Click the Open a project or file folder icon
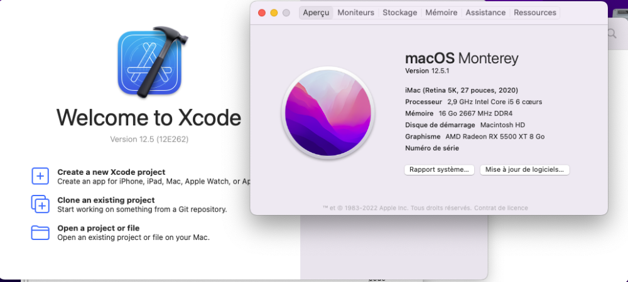 tap(40, 232)
